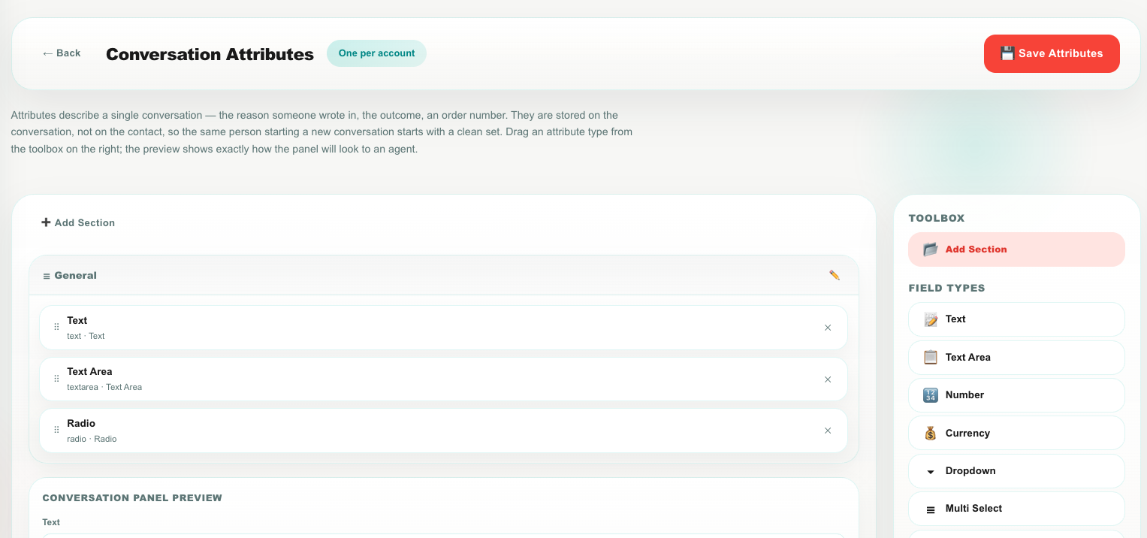The image size is (1147, 538).
Task: Click Add Section above the General section
Action: [78, 222]
